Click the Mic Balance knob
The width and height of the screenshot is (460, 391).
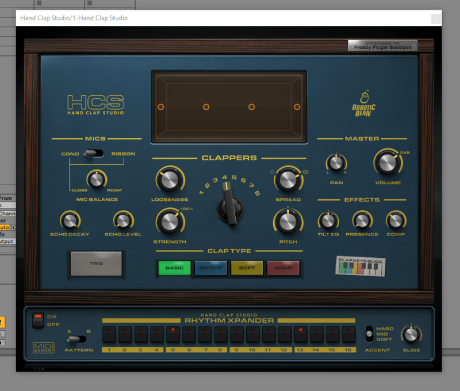click(x=97, y=180)
